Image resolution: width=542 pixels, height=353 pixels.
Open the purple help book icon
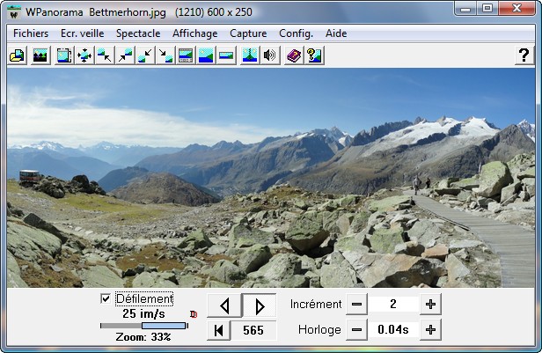(x=294, y=55)
